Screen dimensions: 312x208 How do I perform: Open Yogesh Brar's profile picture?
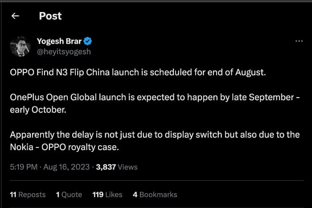20,46
